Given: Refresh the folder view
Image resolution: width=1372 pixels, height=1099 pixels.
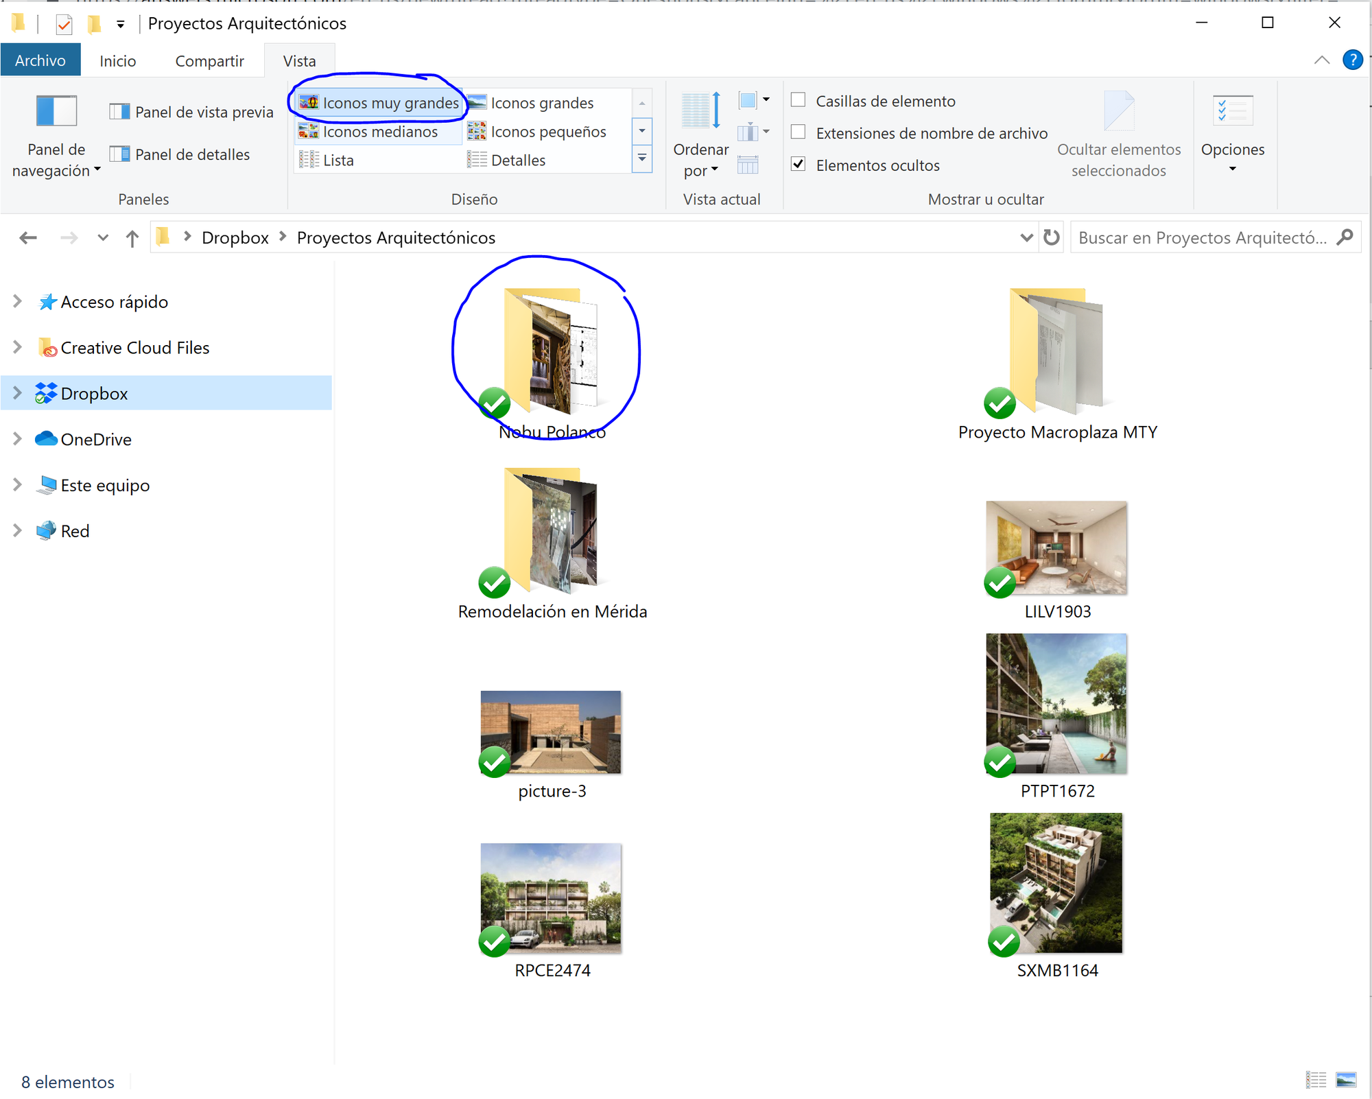Looking at the screenshot, I should pyautogui.click(x=1051, y=237).
